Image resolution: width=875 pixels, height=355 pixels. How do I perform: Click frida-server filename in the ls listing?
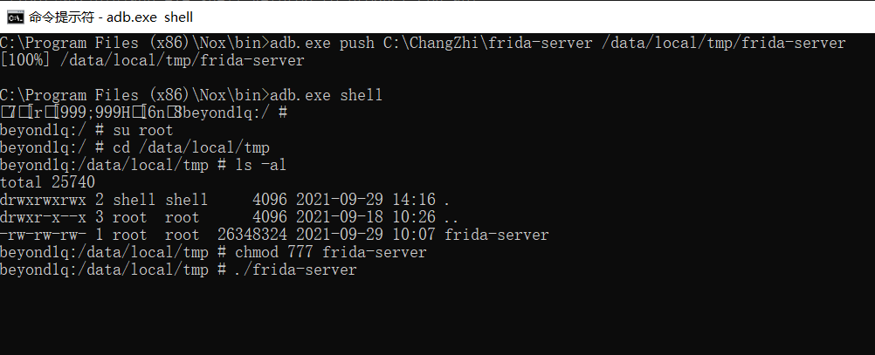496,235
